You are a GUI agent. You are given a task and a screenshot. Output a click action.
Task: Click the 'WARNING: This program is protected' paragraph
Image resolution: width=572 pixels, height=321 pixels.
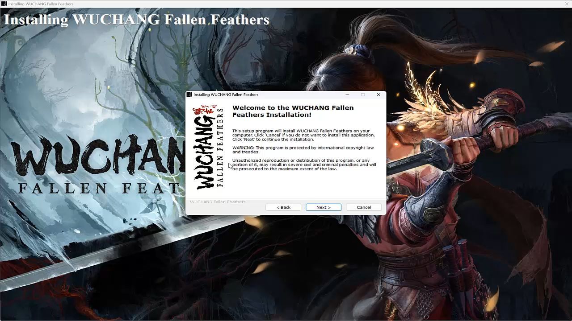click(303, 150)
